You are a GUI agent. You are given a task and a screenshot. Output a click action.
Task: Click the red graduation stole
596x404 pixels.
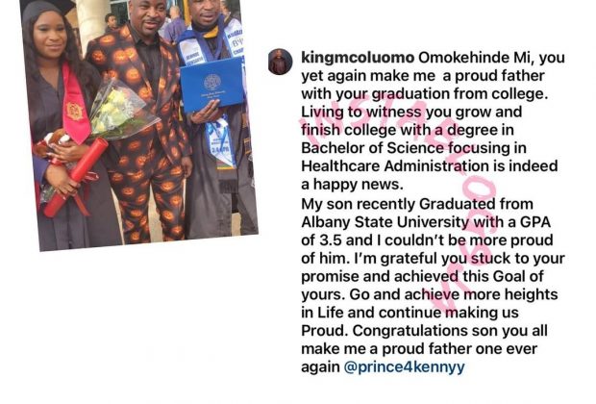(75, 105)
